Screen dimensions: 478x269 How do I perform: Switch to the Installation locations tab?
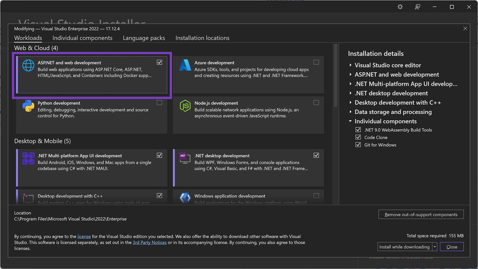click(x=202, y=38)
